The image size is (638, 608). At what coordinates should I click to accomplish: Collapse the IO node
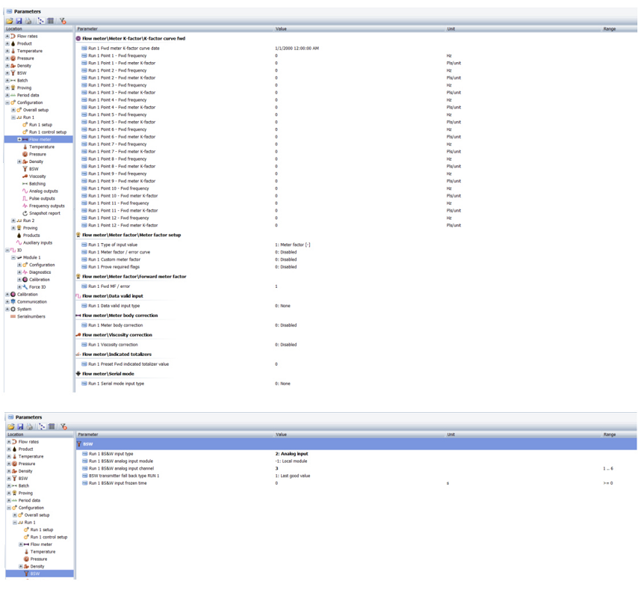pyautogui.click(x=7, y=250)
